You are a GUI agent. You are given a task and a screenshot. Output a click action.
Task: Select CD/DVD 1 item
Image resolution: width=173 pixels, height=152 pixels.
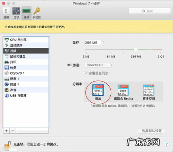tap(26, 73)
